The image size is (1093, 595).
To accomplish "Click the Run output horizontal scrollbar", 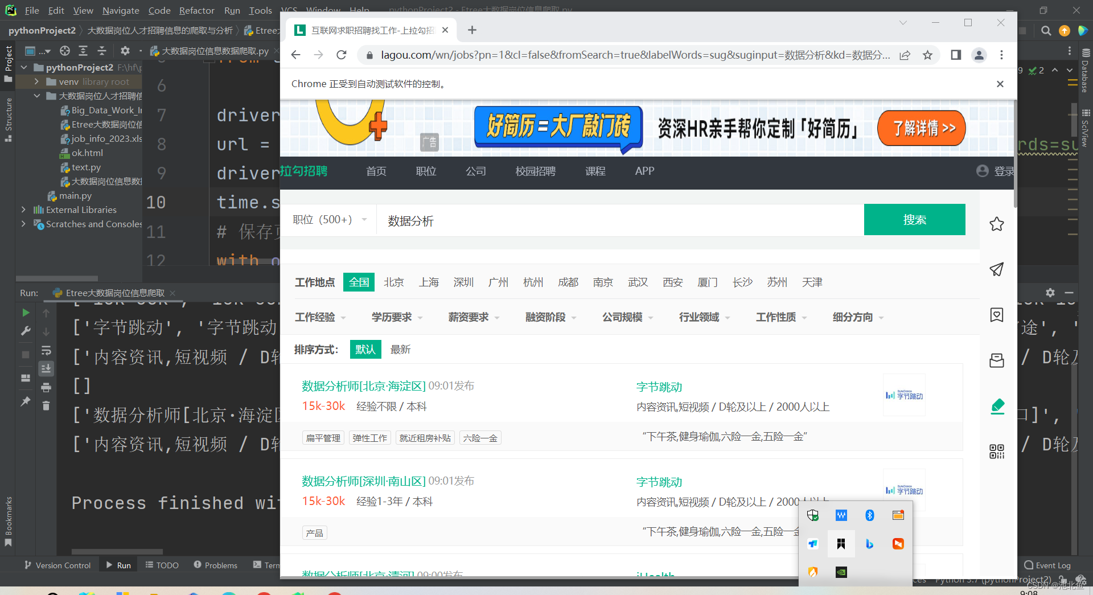I will coord(117,552).
